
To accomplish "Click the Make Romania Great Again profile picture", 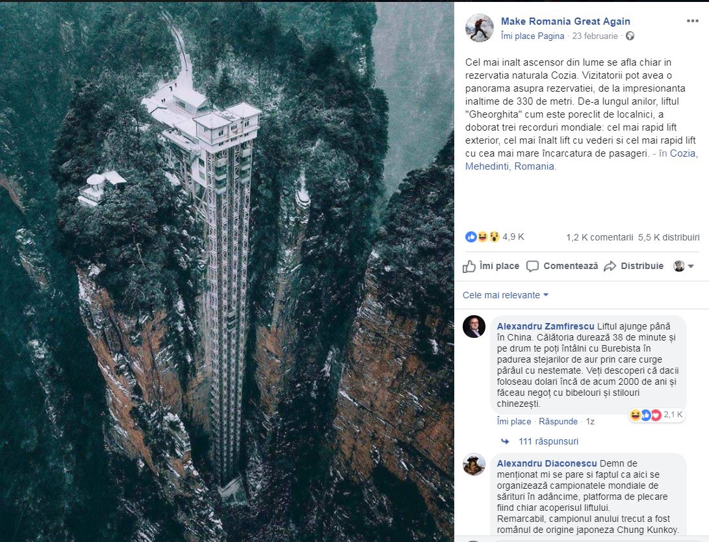I will [x=480, y=28].
